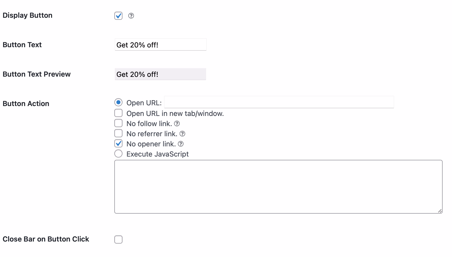Click the Button Text Preview showing Get 20% off!
Viewport: 452px width, 257px height.
coord(160,74)
